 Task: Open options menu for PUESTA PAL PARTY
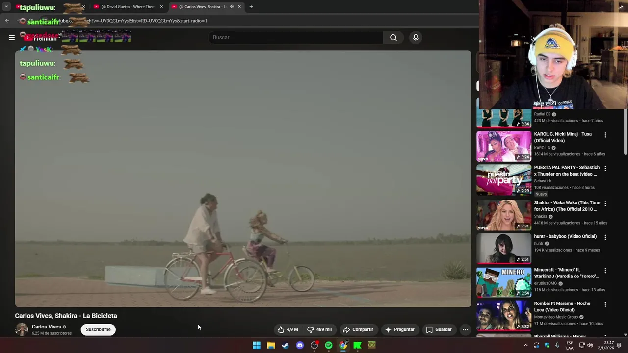click(x=605, y=168)
